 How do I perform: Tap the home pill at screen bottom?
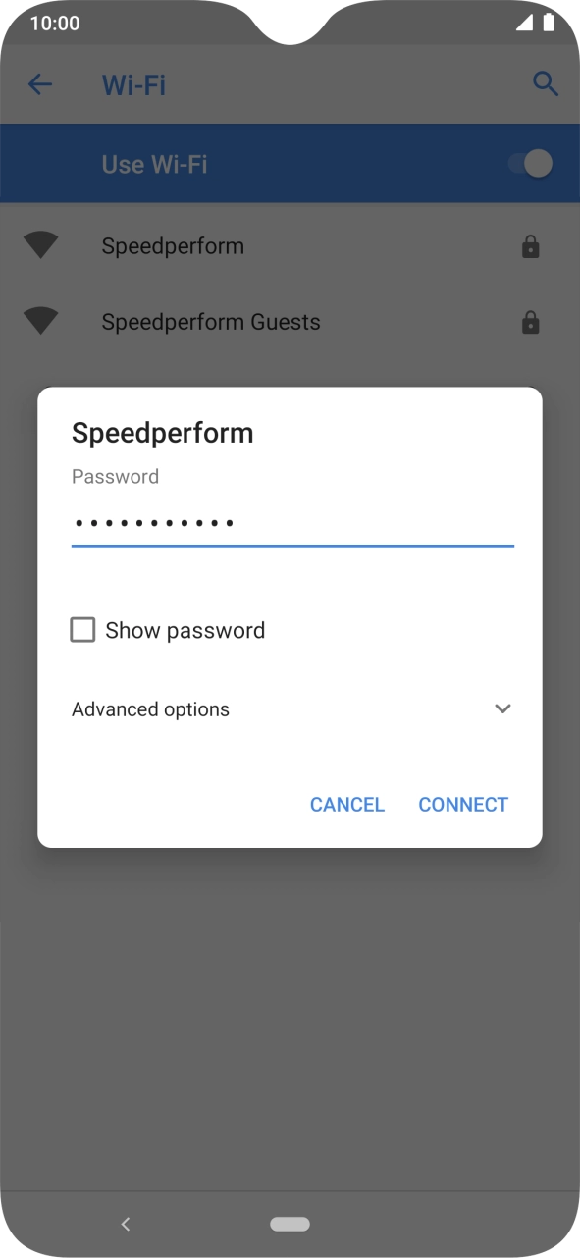pos(290,1224)
